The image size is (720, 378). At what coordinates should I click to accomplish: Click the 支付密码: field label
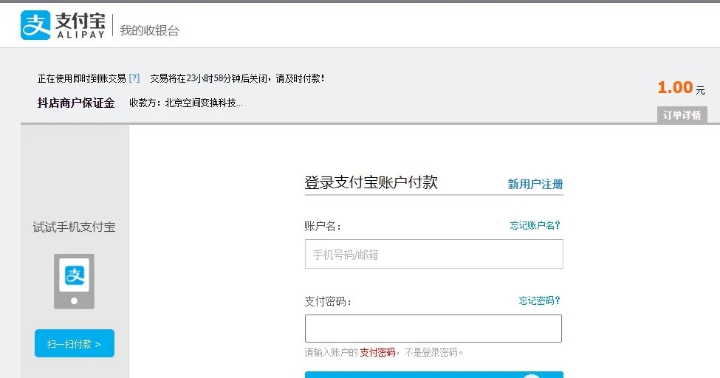coord(328,301)
